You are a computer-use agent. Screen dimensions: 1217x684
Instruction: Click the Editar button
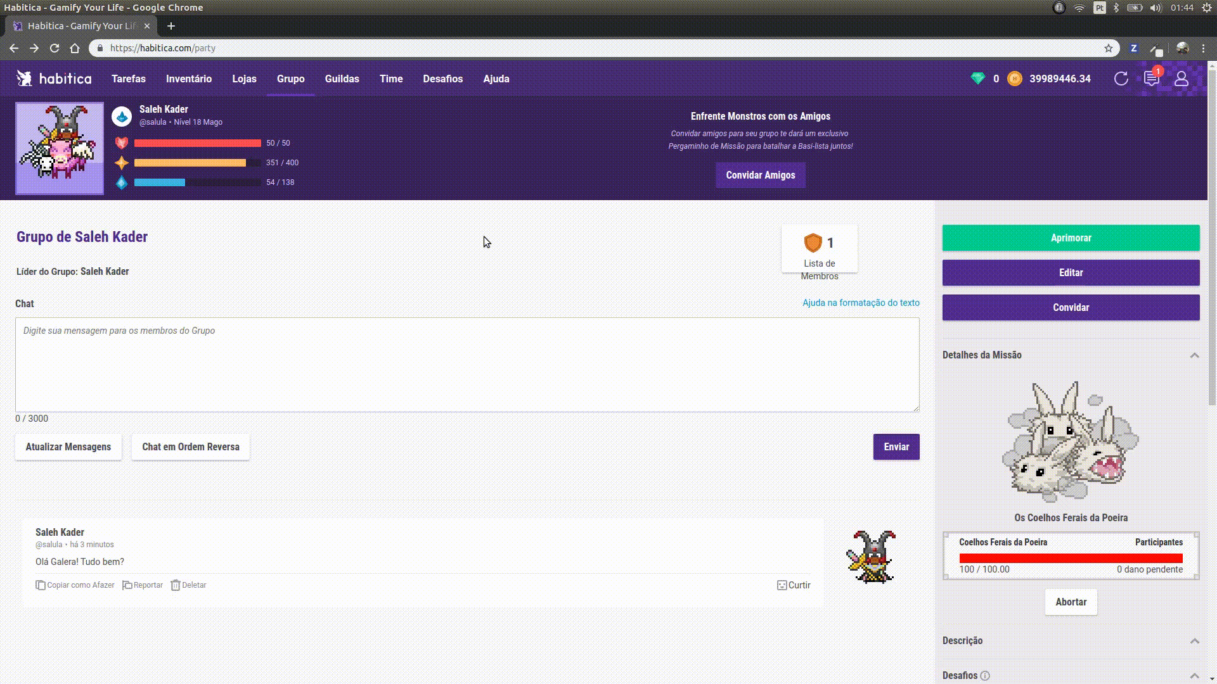(x=1071, y=273)
